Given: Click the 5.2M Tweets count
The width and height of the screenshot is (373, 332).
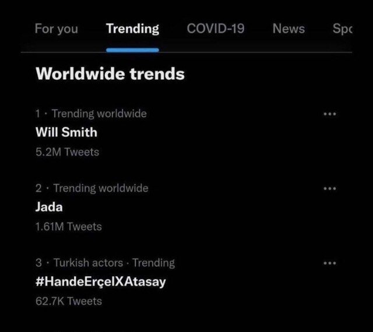Looking at the screenshot, I should pyautogui.click(x=68, y=152).
